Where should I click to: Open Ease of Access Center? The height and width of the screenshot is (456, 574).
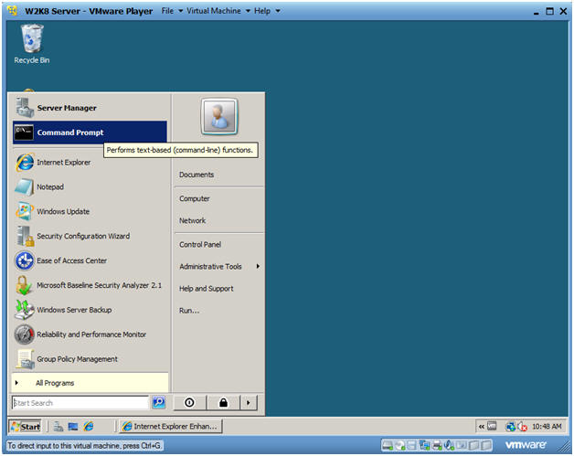(x=90, y=260)
